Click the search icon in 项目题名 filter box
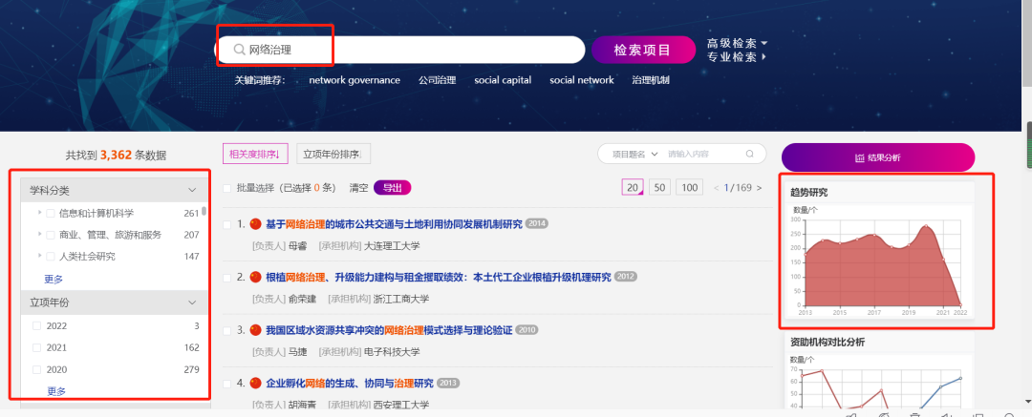The height and width of the screenshot is (417, 1032). click(x=749, y=154)
